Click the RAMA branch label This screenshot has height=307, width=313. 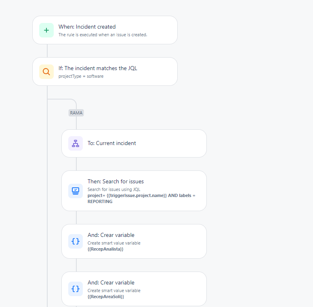(76, 113)
